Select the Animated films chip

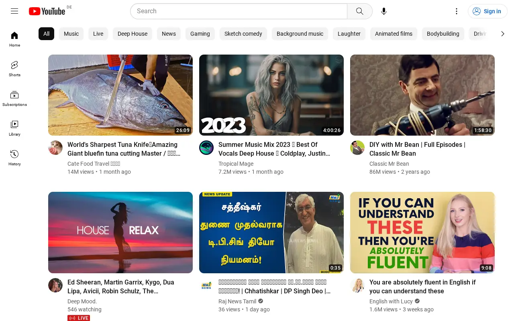click(x=394, y=34)
